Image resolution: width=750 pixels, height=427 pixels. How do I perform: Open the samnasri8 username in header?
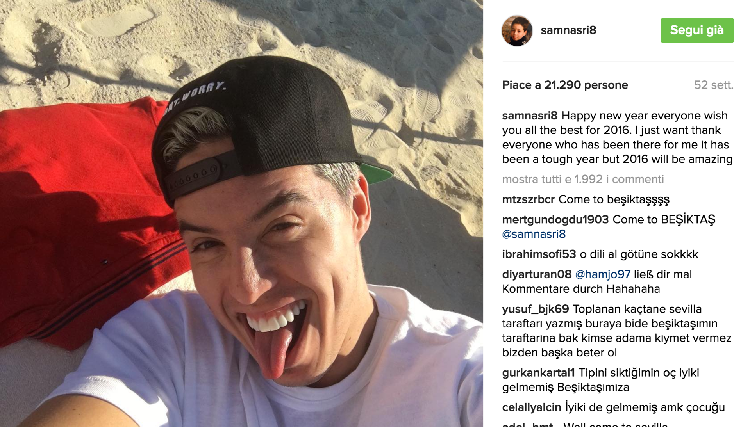568,30
